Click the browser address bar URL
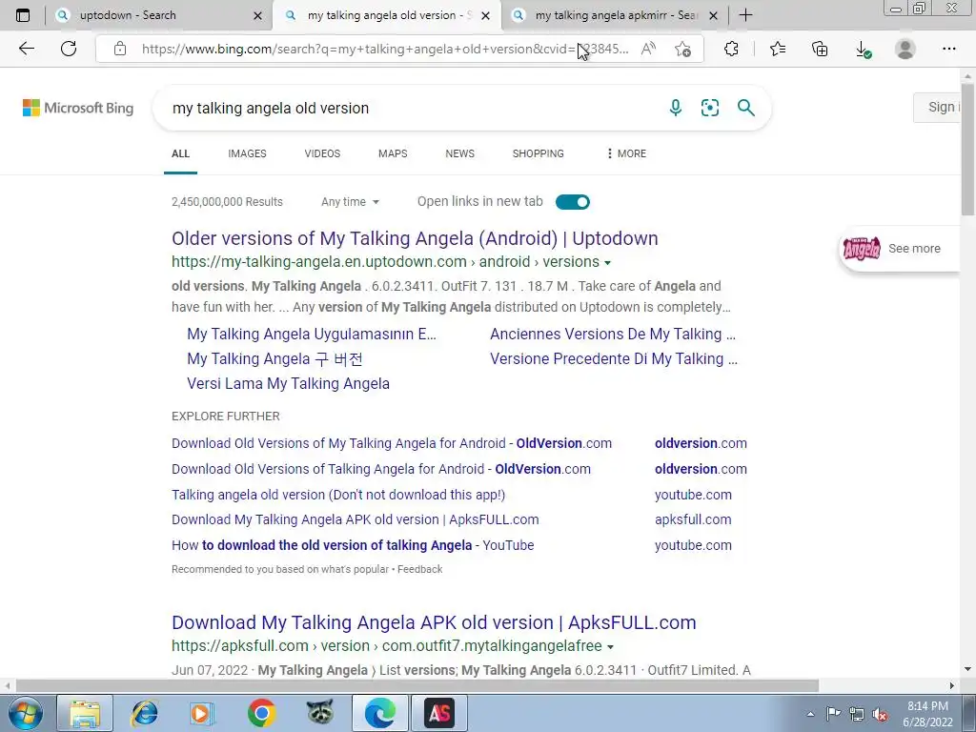The height and width of the screenshot is (732, 976). pyautogui.click(x=385, y=50)
